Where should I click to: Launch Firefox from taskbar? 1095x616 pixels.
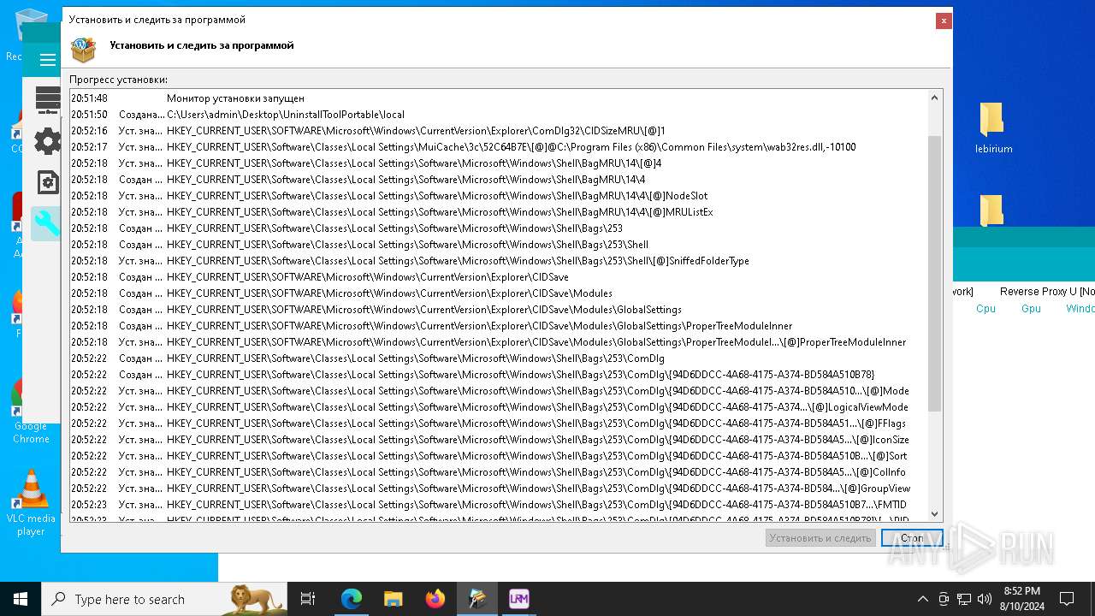[x=435, y=599]
